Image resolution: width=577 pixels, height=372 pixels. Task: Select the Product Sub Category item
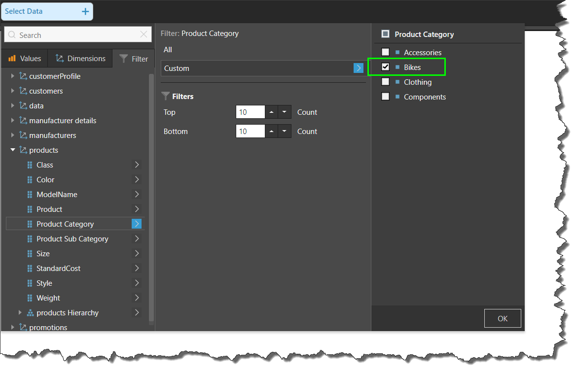click(x=72, y=239)
